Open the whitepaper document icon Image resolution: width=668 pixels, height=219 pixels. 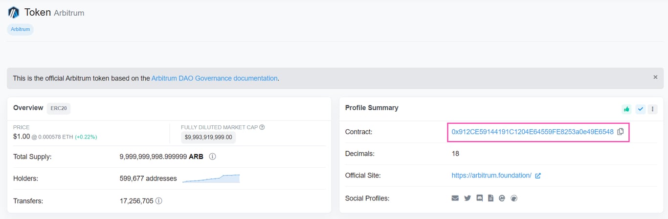pyautogui.click(x=490, y=198)
